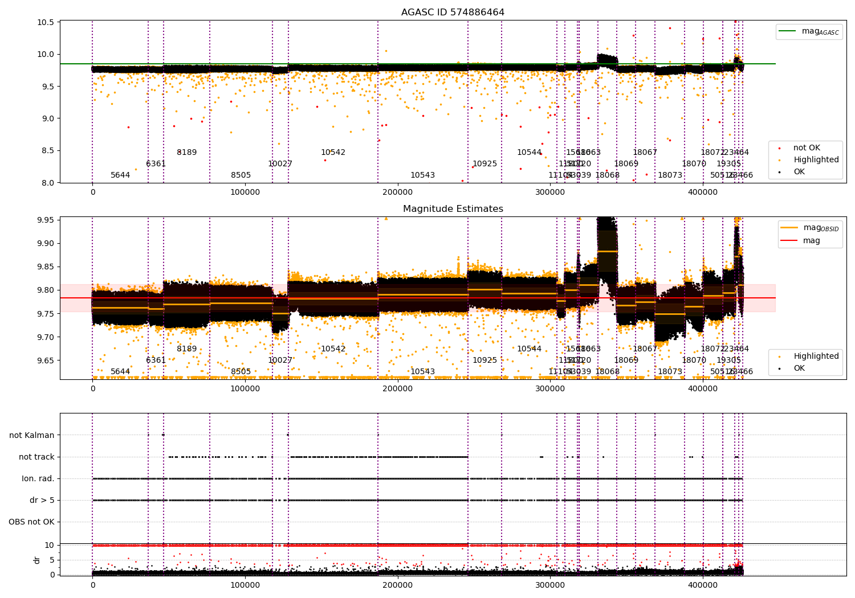The image size is (855, 598).
Task: Click obsid label 18069 in middle plot
Action: pos(626,360)
